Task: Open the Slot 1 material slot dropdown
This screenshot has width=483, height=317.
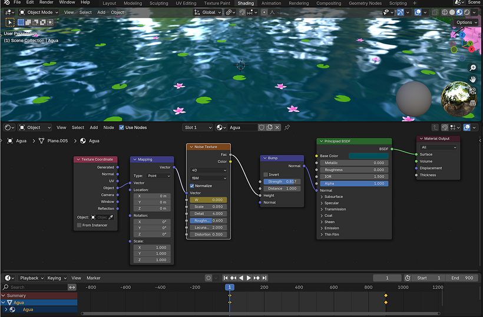Action: click(x=197, y=127)
